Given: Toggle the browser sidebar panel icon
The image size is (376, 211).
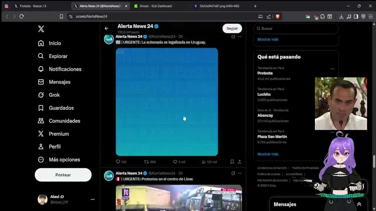Looking at the screenshot, I should 356,16.
